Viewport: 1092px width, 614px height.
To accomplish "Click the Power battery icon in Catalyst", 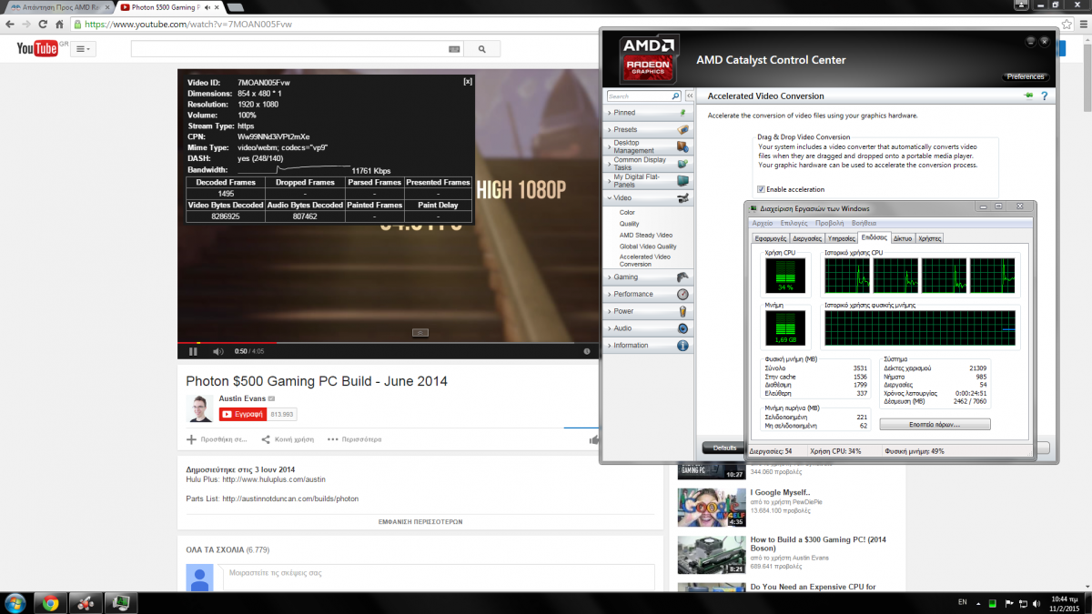I will [682, 311].
